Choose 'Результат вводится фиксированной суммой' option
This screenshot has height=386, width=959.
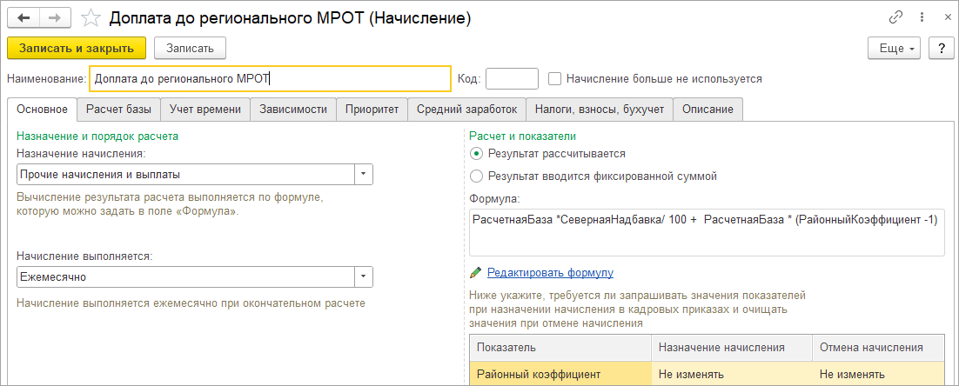coord(476,176)
